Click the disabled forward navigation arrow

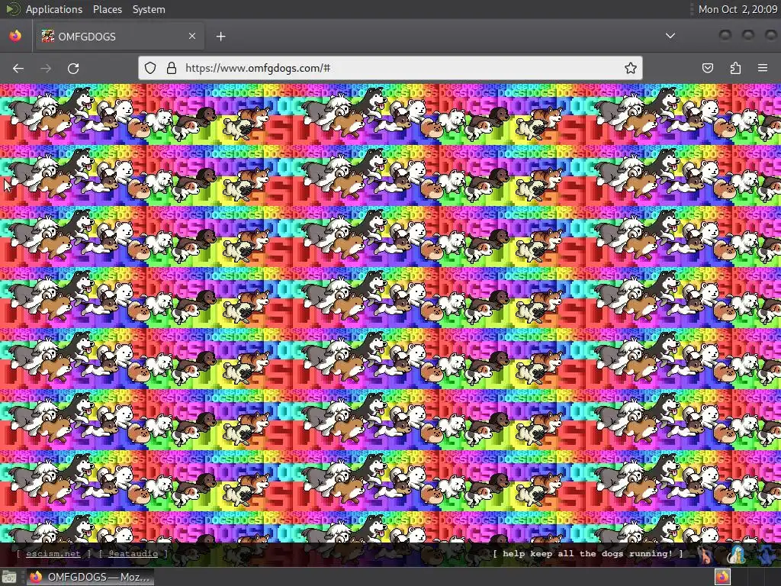pos(46,68)
